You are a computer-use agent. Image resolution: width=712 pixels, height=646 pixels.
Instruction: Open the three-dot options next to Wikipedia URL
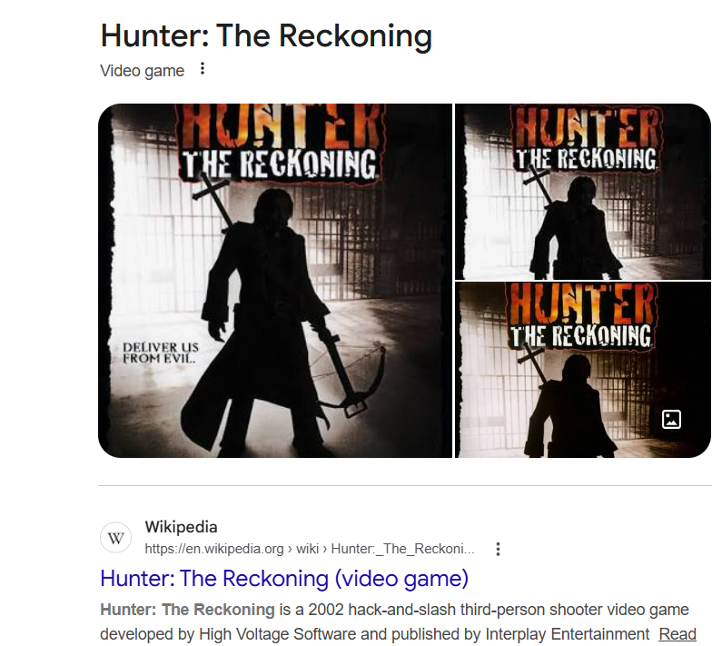coord(498,549)
